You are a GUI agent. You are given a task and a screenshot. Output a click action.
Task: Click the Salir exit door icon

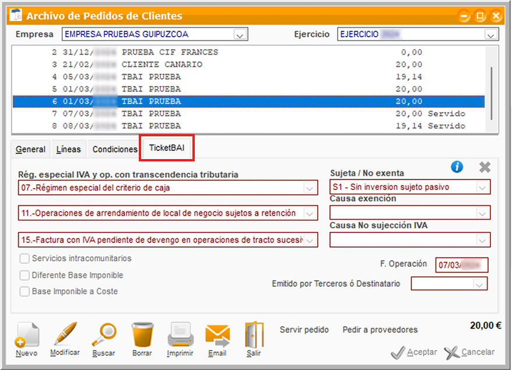tap(254, 335)
